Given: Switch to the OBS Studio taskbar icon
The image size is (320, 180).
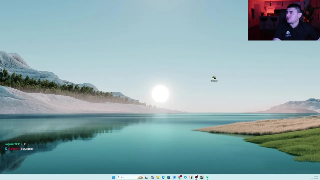Looking at the screenshot, I should (196, 177).
